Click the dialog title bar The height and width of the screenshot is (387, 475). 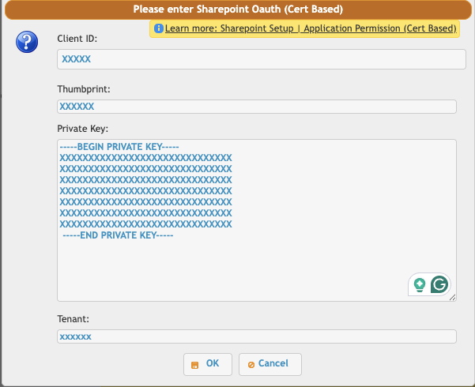click(x=237, y=9)
